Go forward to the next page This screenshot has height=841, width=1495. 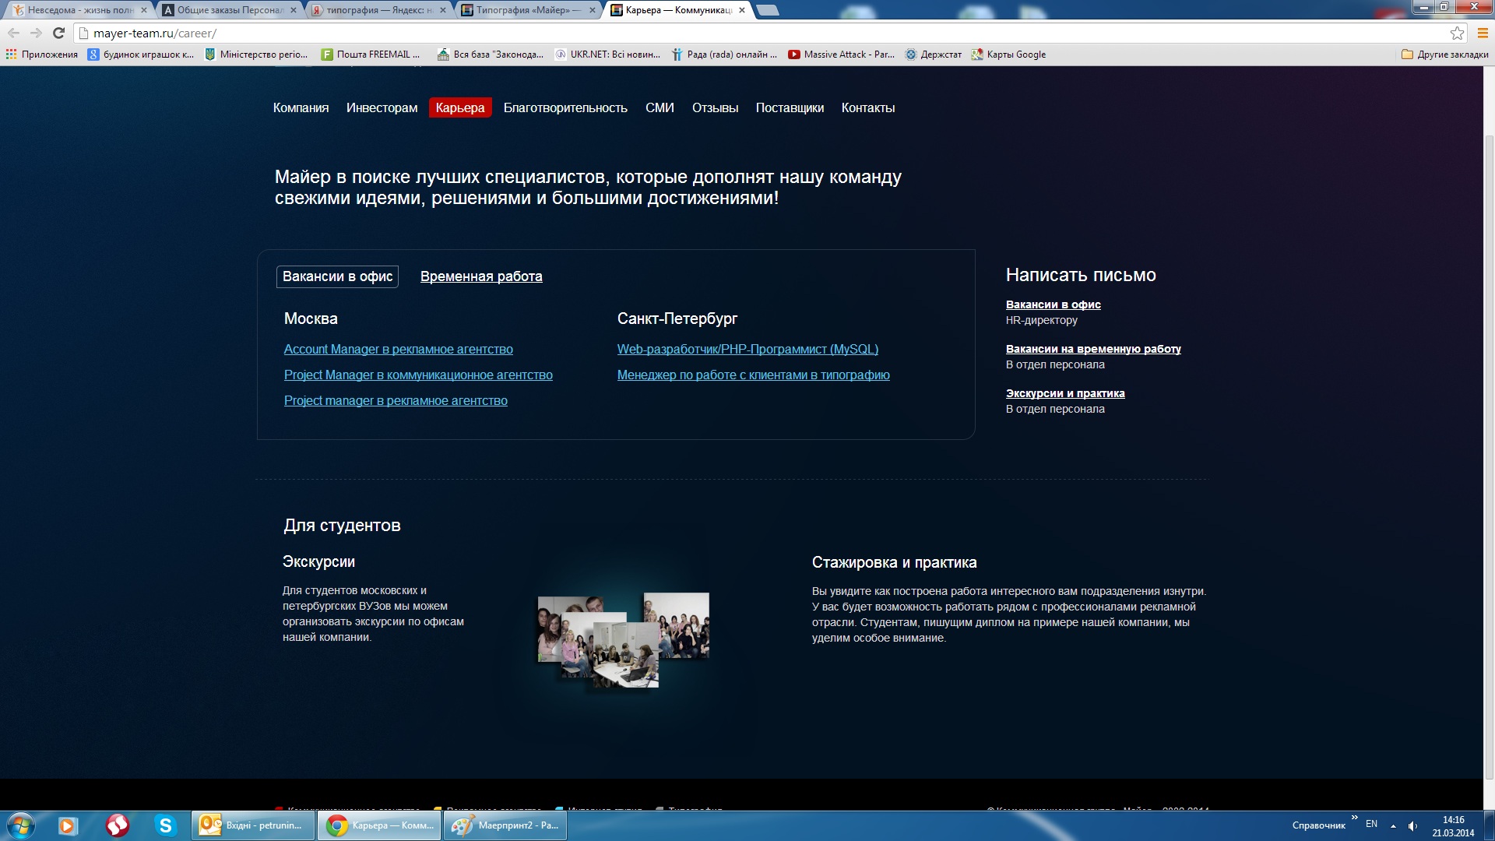pos(36,33)
